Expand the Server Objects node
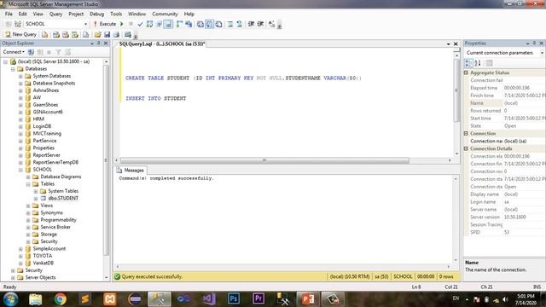Image resolution: width=546 pixels, height=307 pixels. (x=13, y=278)
